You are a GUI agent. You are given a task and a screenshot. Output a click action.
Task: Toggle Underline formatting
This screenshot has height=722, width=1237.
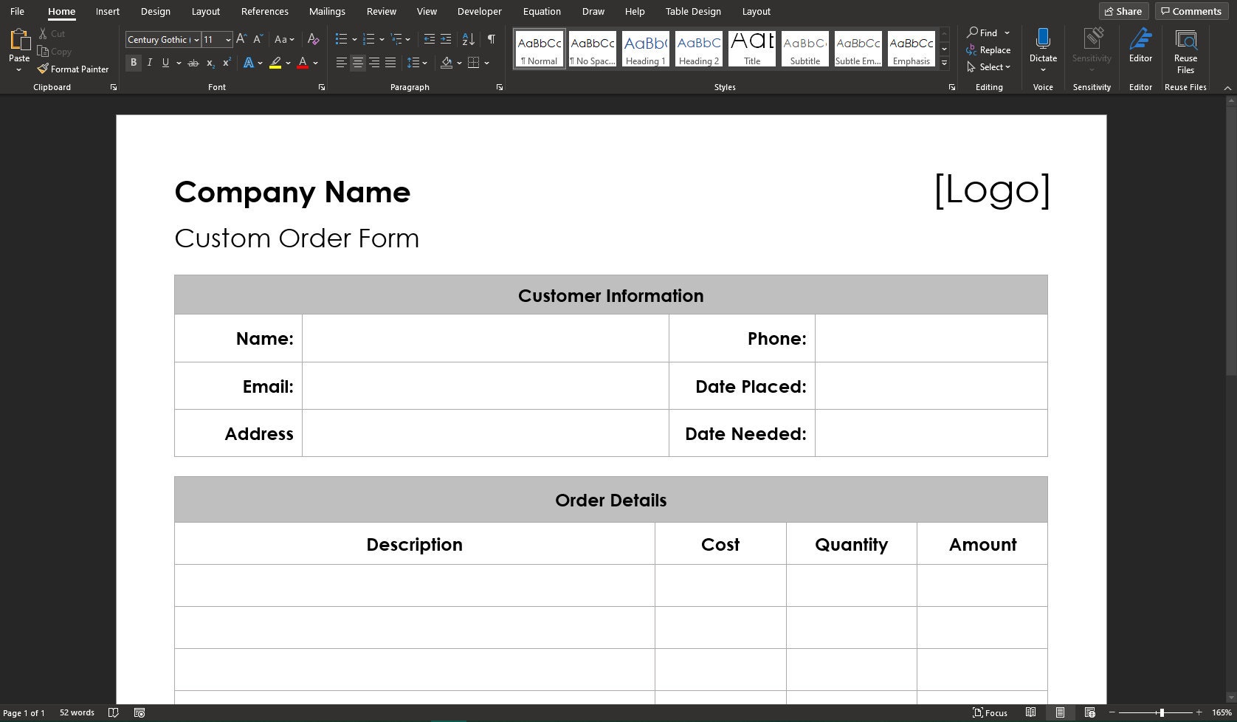(x=165, y=63)
